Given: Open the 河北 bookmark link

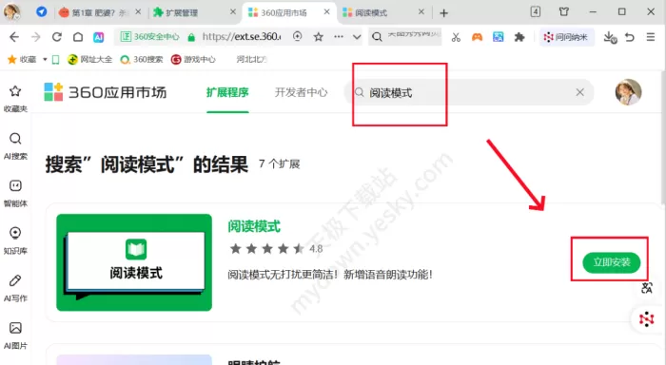Looking at the screenshot, I should [x=251, y=60].
